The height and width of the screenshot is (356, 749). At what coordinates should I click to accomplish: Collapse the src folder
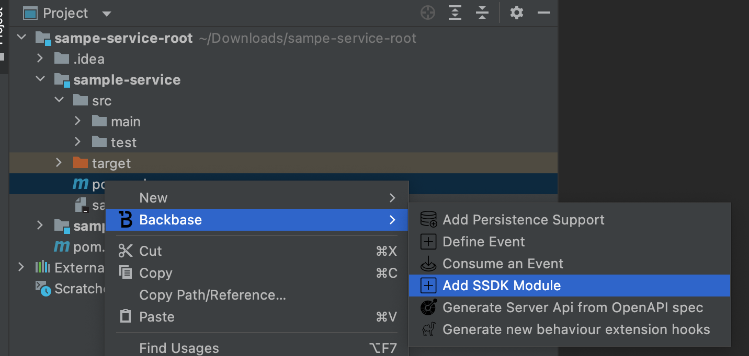pyautogui.click(x=59, y=100)
